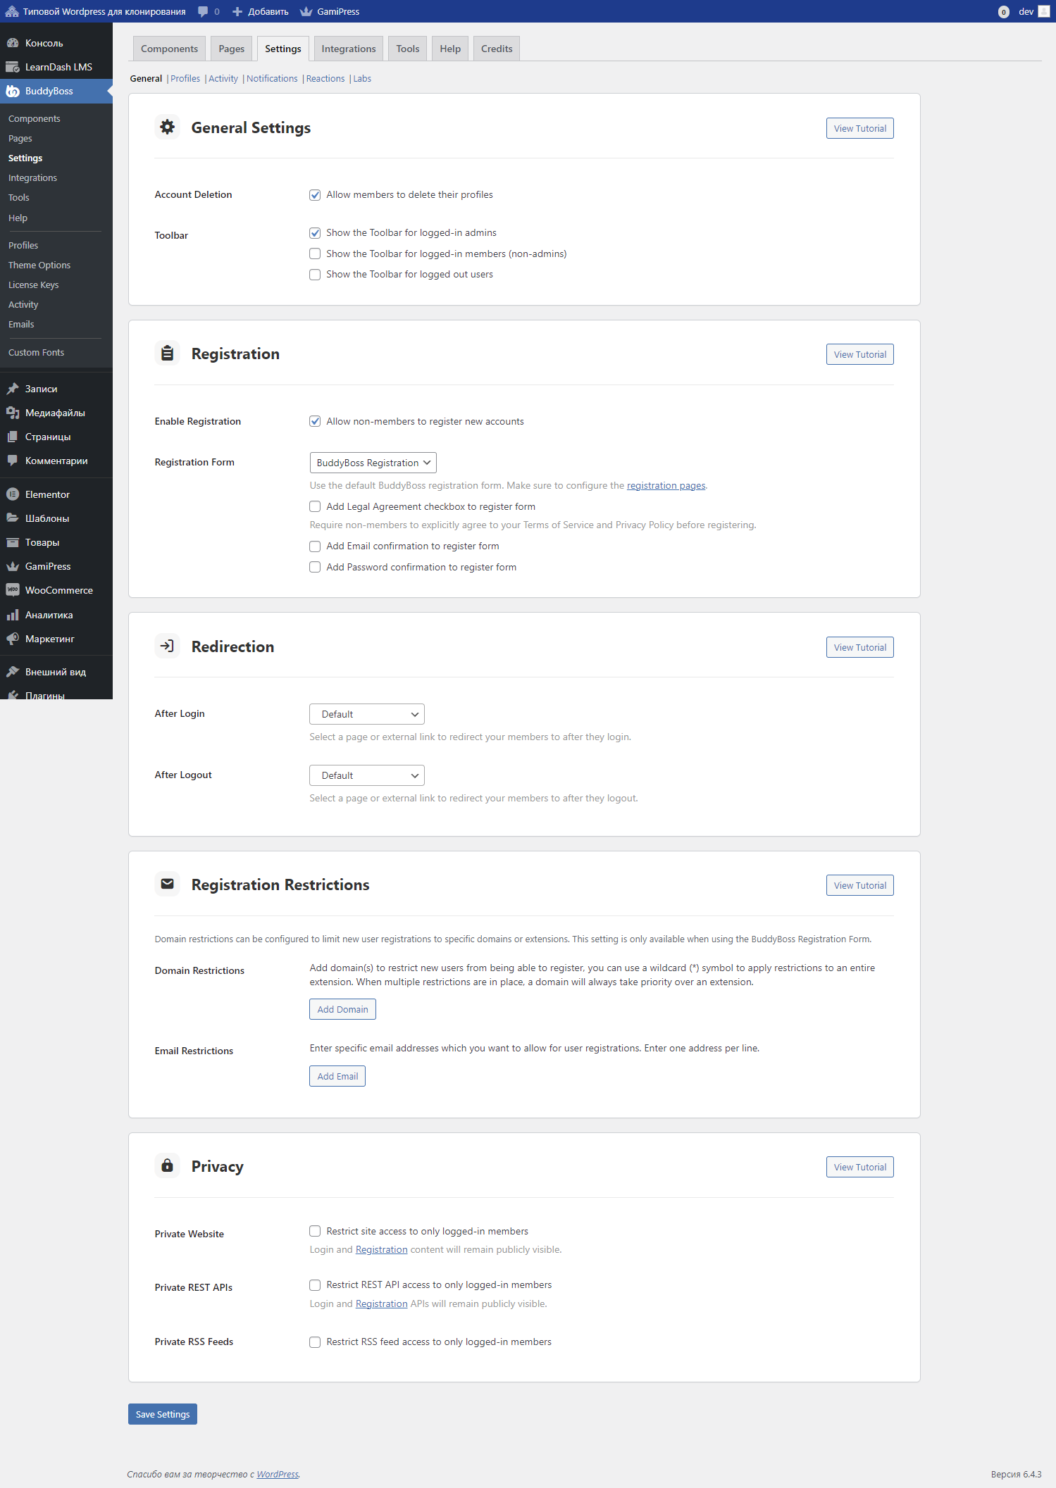
Task: Open the Labs settings subtab
Action: coord(362,78)
